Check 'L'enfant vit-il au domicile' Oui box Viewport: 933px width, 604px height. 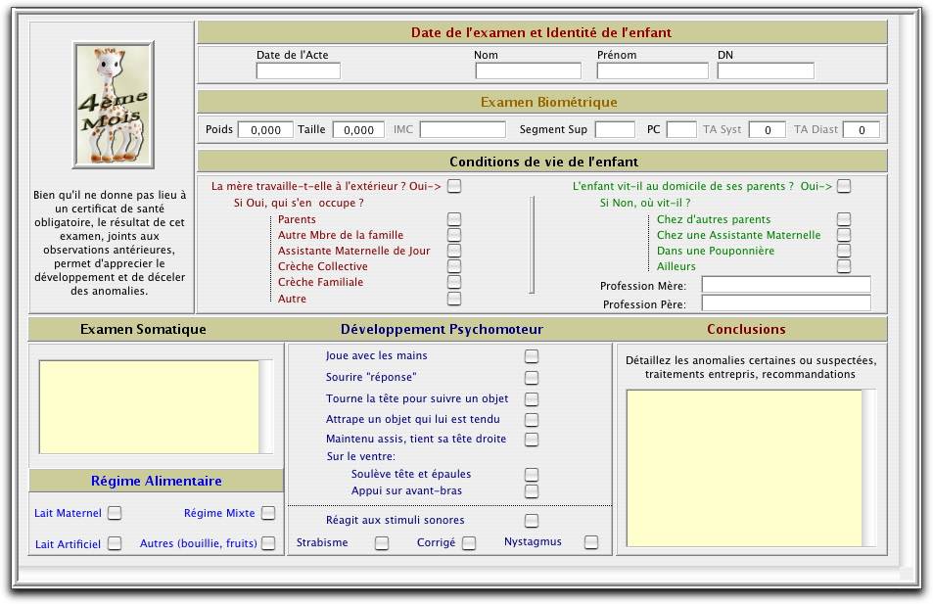click(x=844, y=186)
